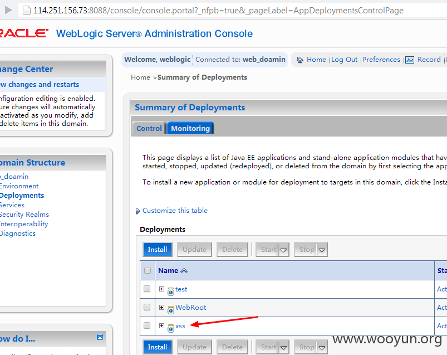Viewport: 447px width, 355px height.
Task: Sort by the Name column header
Action: click(x=168, y=270)
